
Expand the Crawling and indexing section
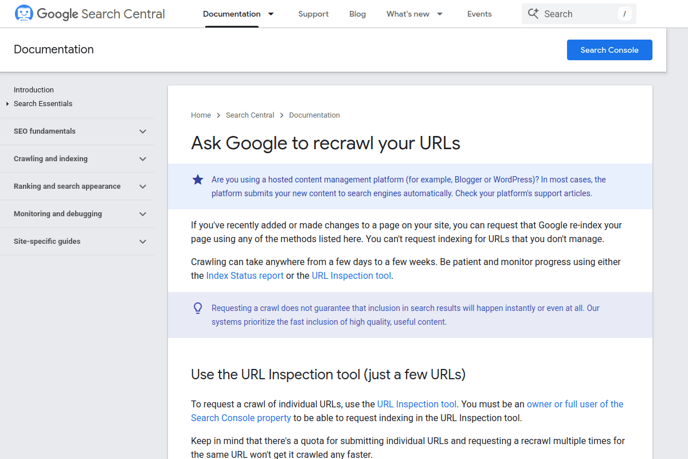click(x=143, y=159)
